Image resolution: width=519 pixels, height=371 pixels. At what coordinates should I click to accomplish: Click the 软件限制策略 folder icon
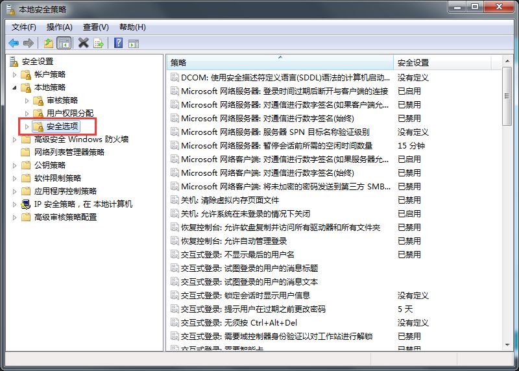[26, 178]
